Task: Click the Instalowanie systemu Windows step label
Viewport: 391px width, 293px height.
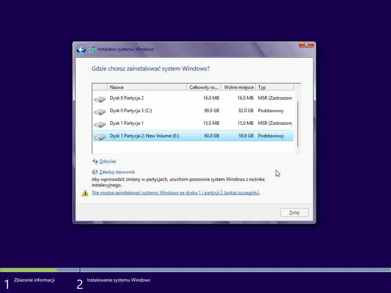Action: coord(118,280)
